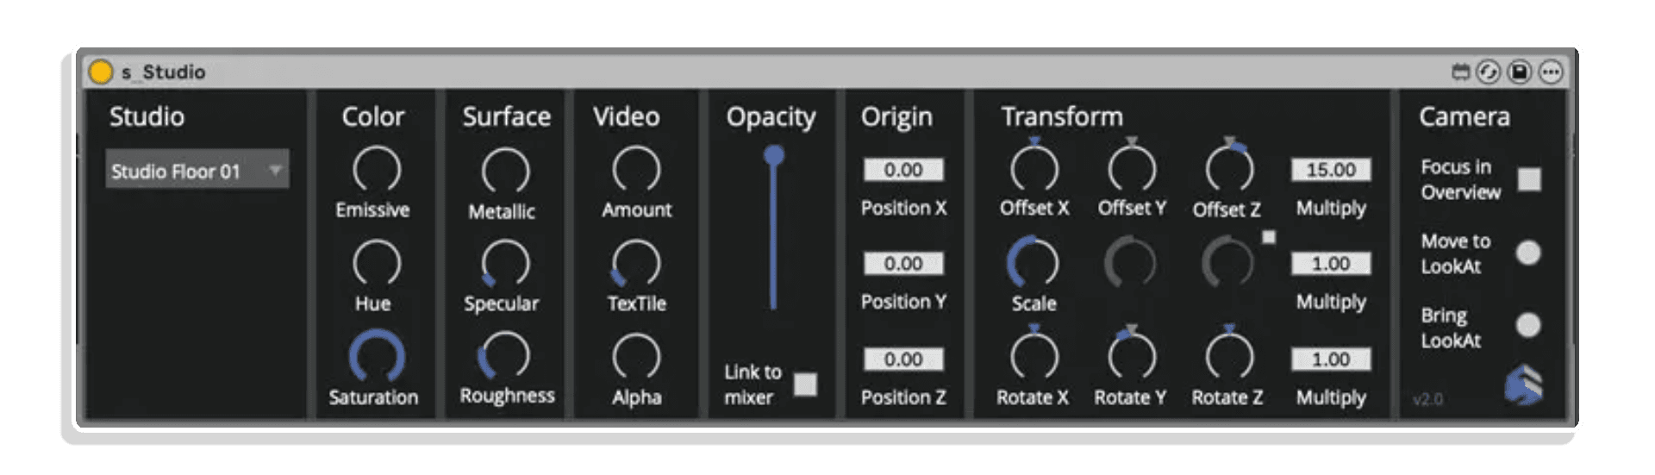Click the save preset disk icon

tap(1520, 72)
